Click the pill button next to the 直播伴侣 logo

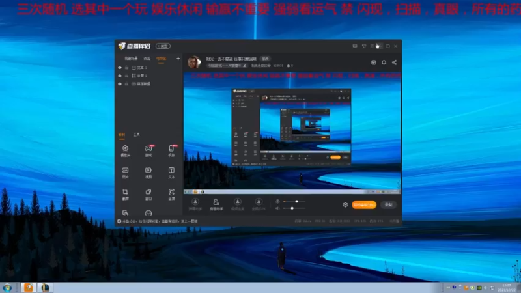point(163,46)
